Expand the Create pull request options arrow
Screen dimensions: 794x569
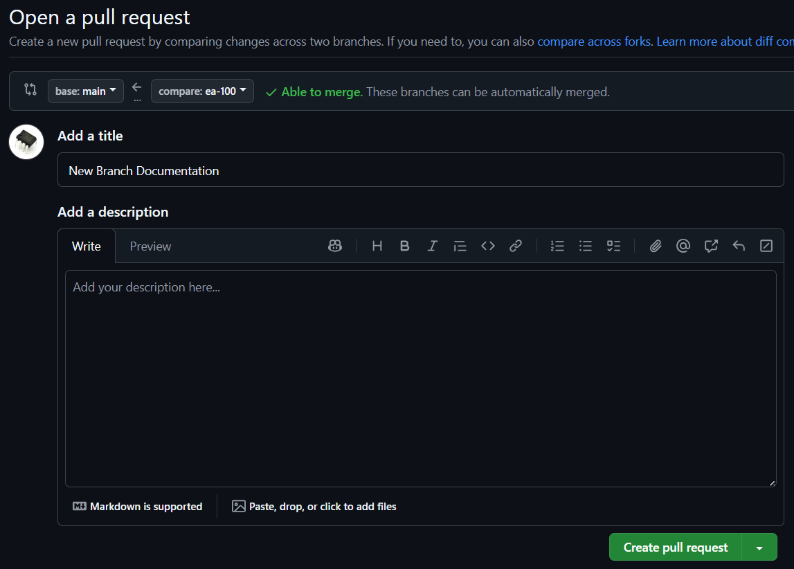(759, 548)
